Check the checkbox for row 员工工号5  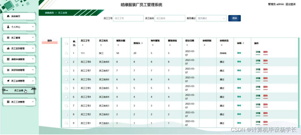point(66,88)
